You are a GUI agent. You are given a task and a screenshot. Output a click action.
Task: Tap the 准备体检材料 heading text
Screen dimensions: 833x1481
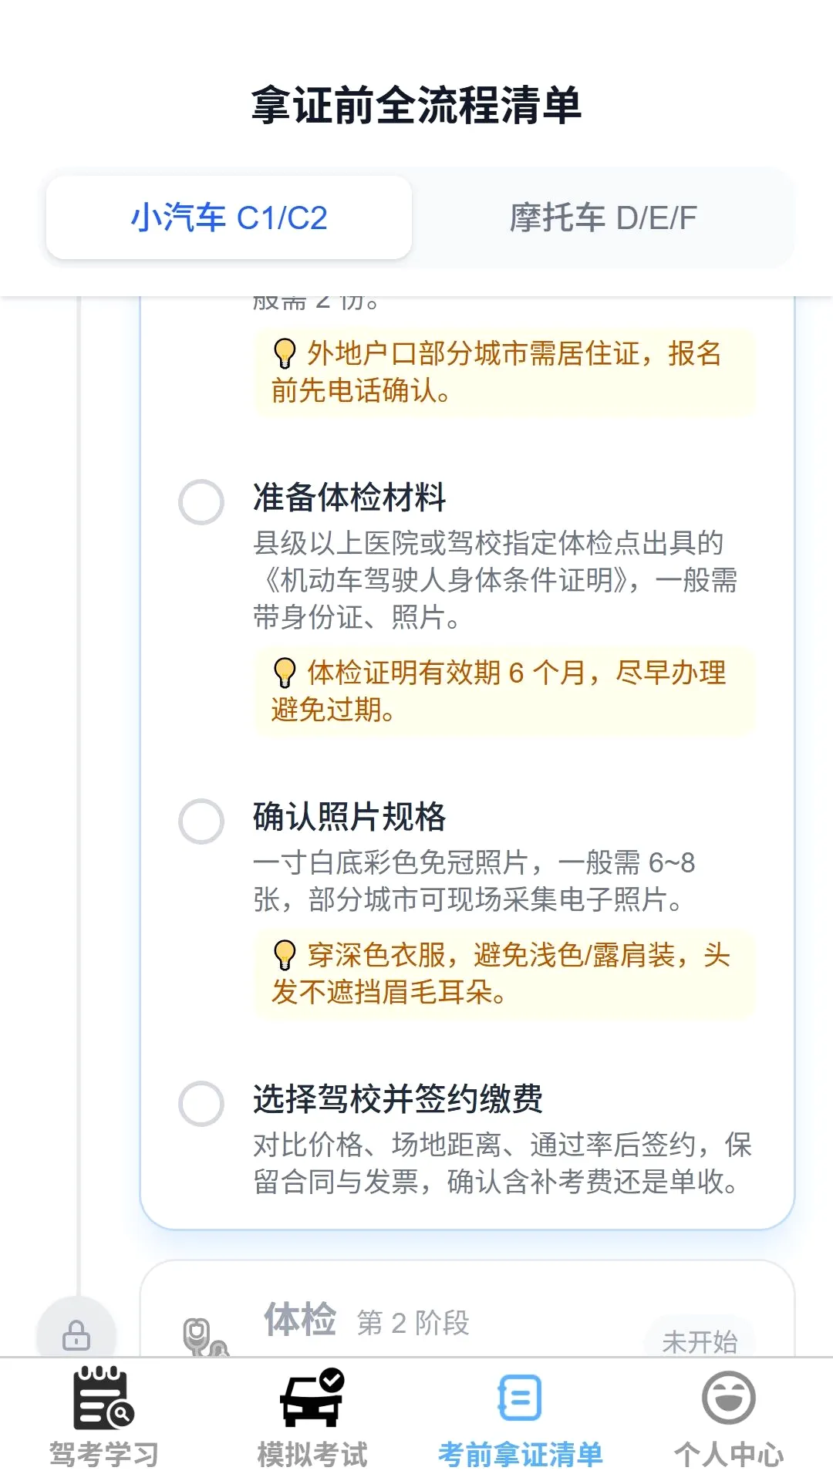(x=349, y=498)
